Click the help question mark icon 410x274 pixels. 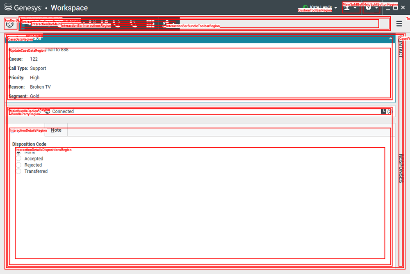[x=369, y=8]
